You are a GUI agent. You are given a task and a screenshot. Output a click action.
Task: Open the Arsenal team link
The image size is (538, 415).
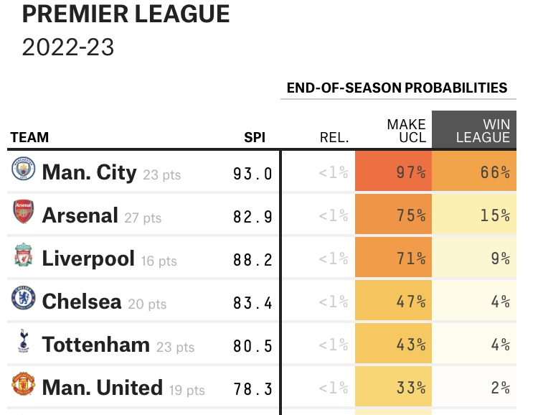coord(80,215)
